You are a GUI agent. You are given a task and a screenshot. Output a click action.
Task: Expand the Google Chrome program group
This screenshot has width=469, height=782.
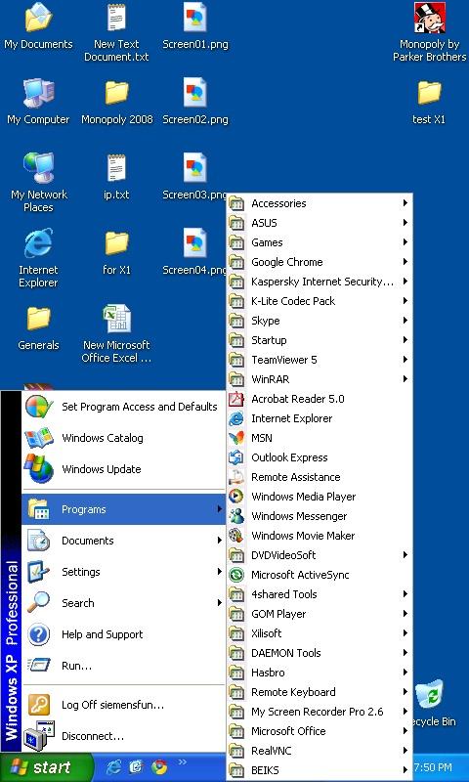(320, 262)
